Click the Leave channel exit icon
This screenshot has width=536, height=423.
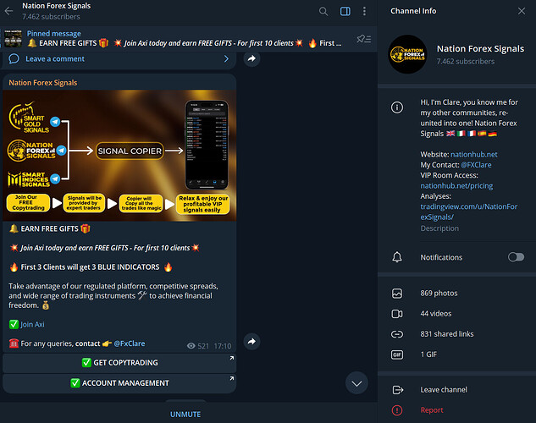(x=398, y=389)
